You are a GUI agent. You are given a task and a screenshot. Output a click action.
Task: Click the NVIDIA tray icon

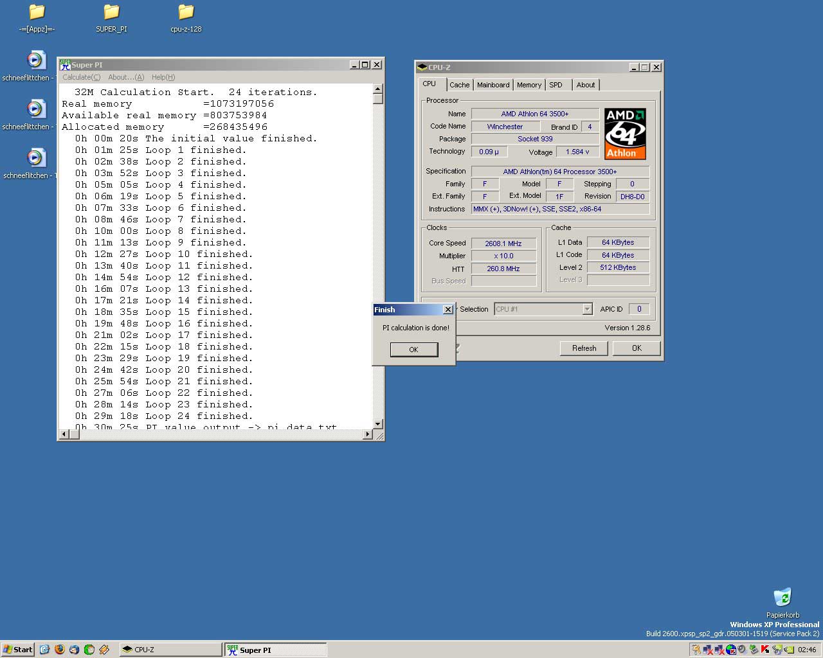(x=789, y=650)
